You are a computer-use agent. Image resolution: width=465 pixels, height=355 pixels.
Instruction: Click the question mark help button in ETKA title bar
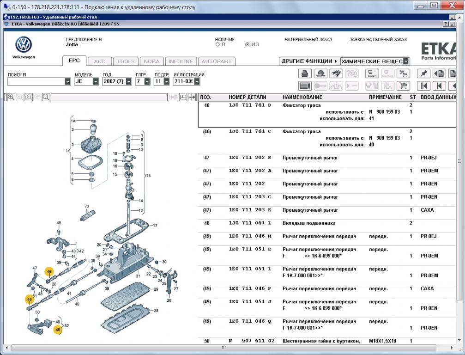[446, 24]
